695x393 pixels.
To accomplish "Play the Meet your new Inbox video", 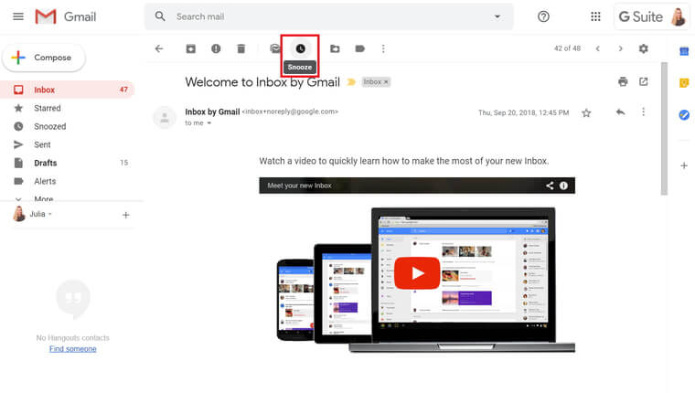I will (417, 273).
